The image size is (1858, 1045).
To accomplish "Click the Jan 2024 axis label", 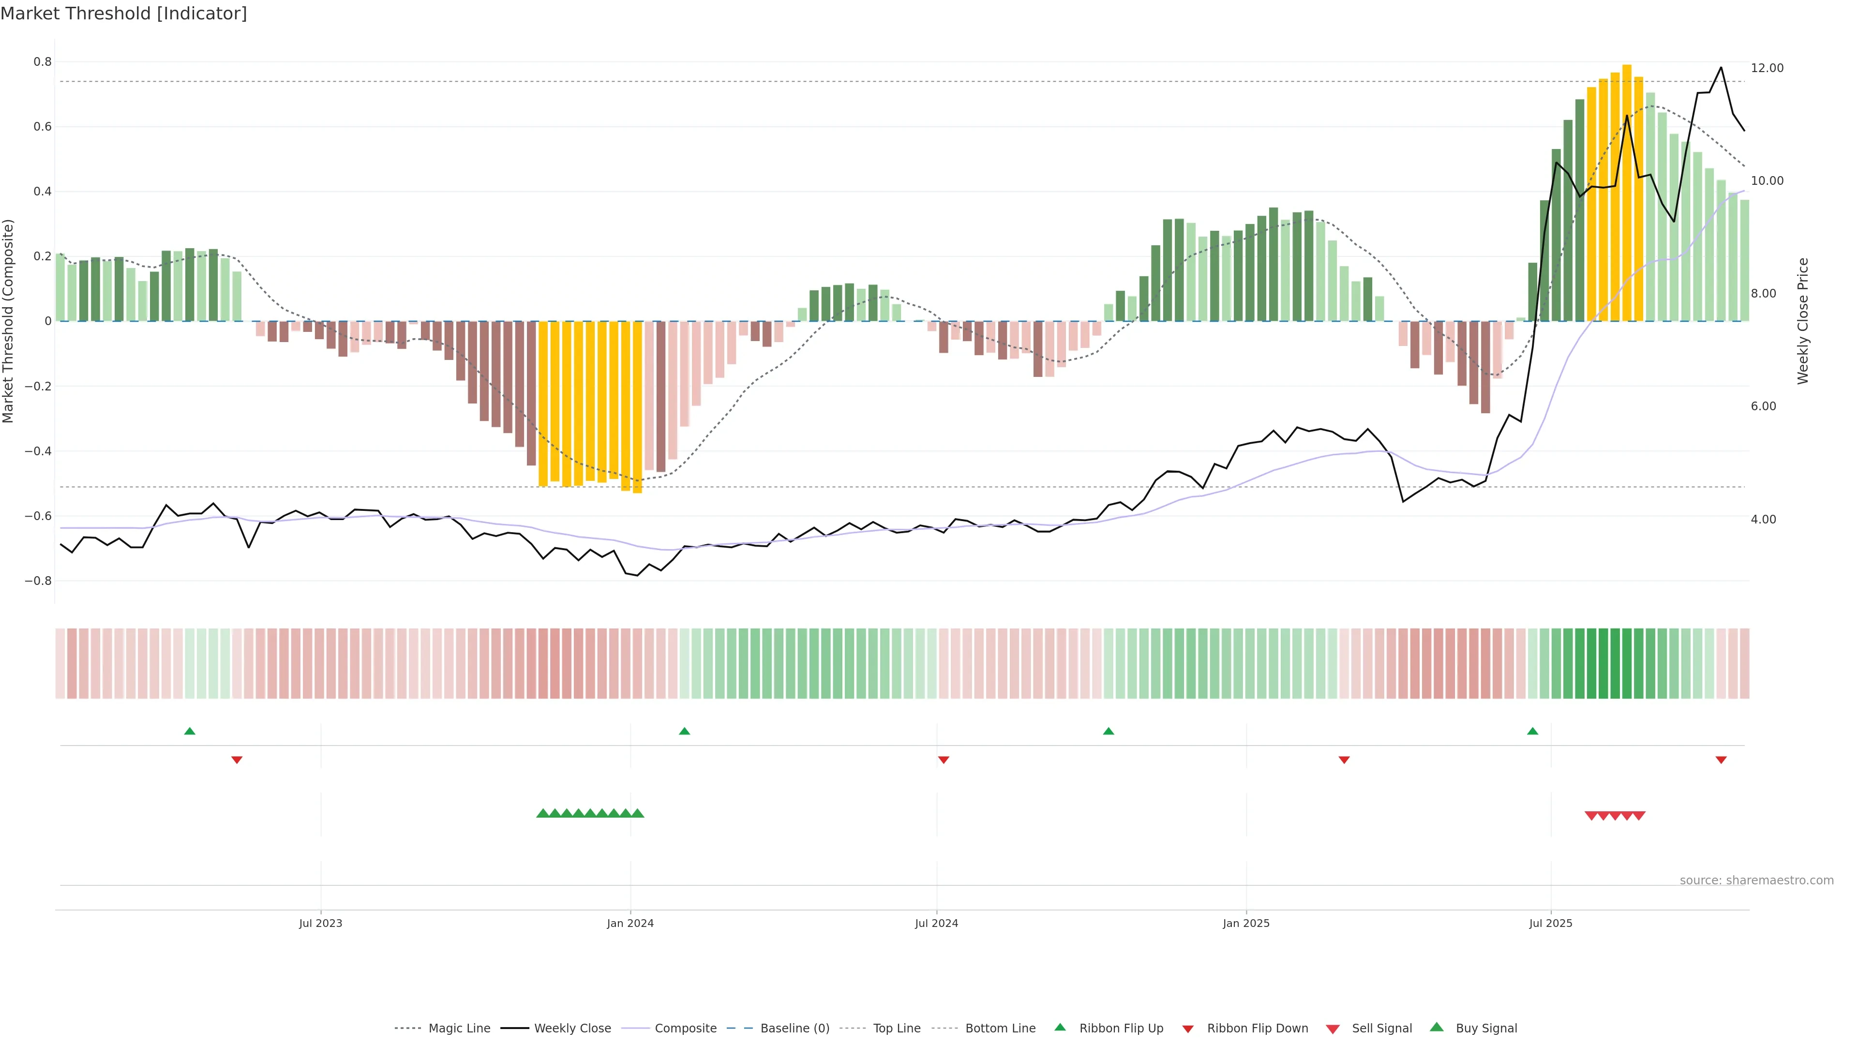I will (629, 923).
